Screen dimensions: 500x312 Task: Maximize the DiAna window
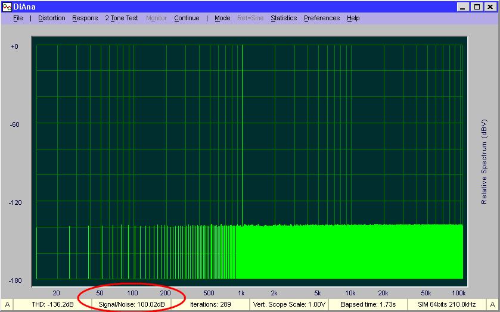pos(477,7)
